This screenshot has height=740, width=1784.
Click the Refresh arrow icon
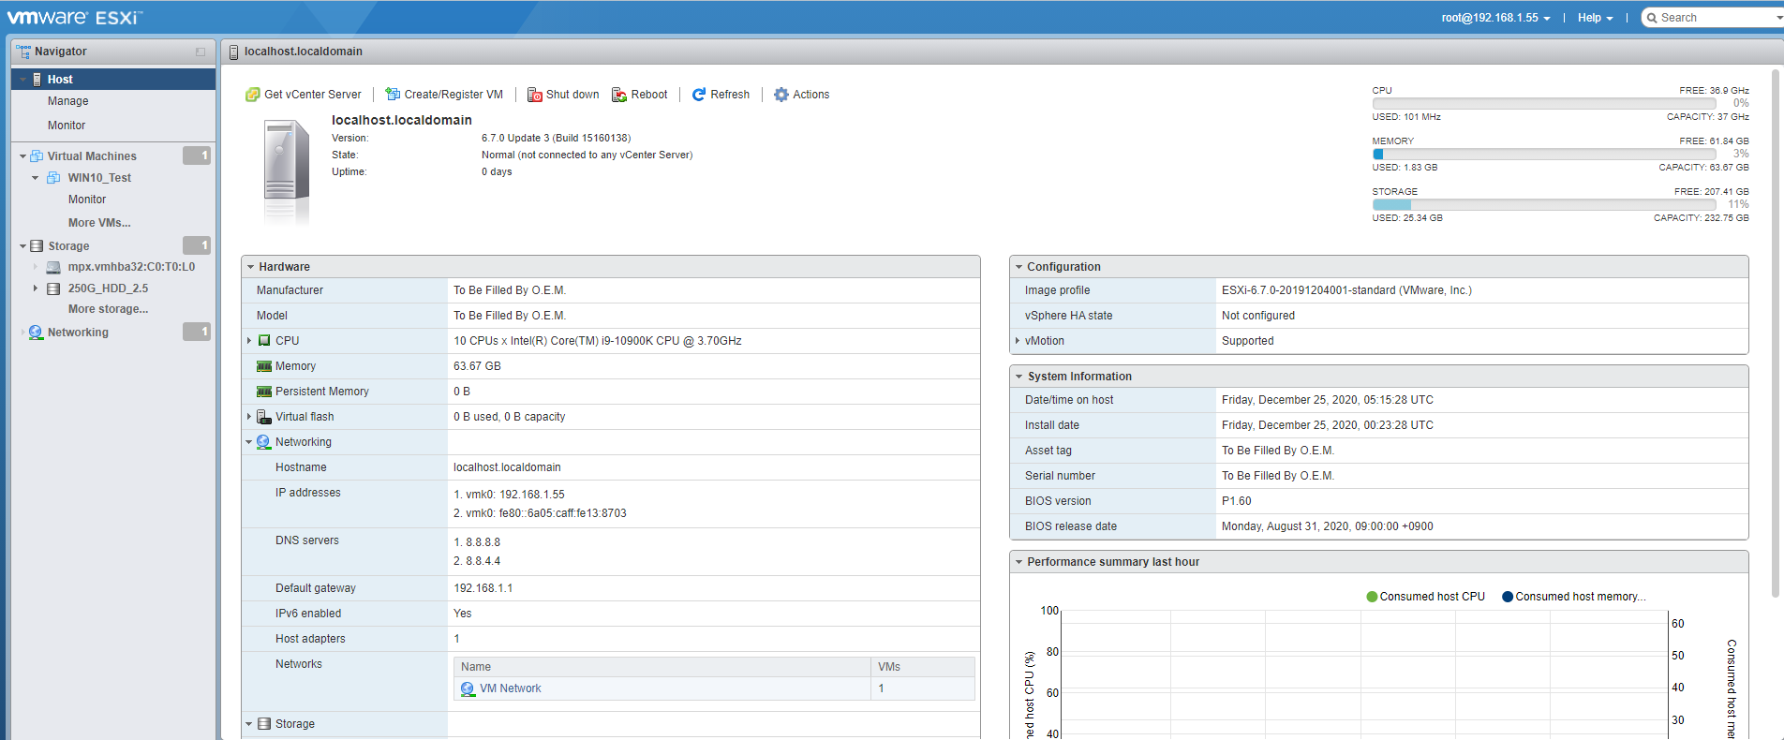[x=699, y=95]
